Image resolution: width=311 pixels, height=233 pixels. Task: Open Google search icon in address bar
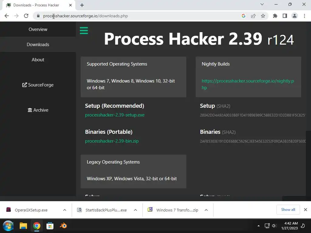tap(243, 16)
